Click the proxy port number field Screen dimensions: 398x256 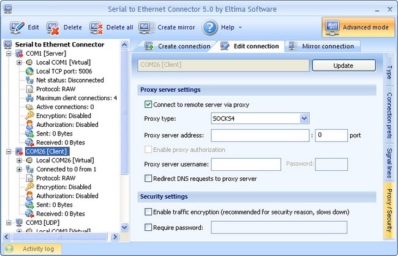331,135
